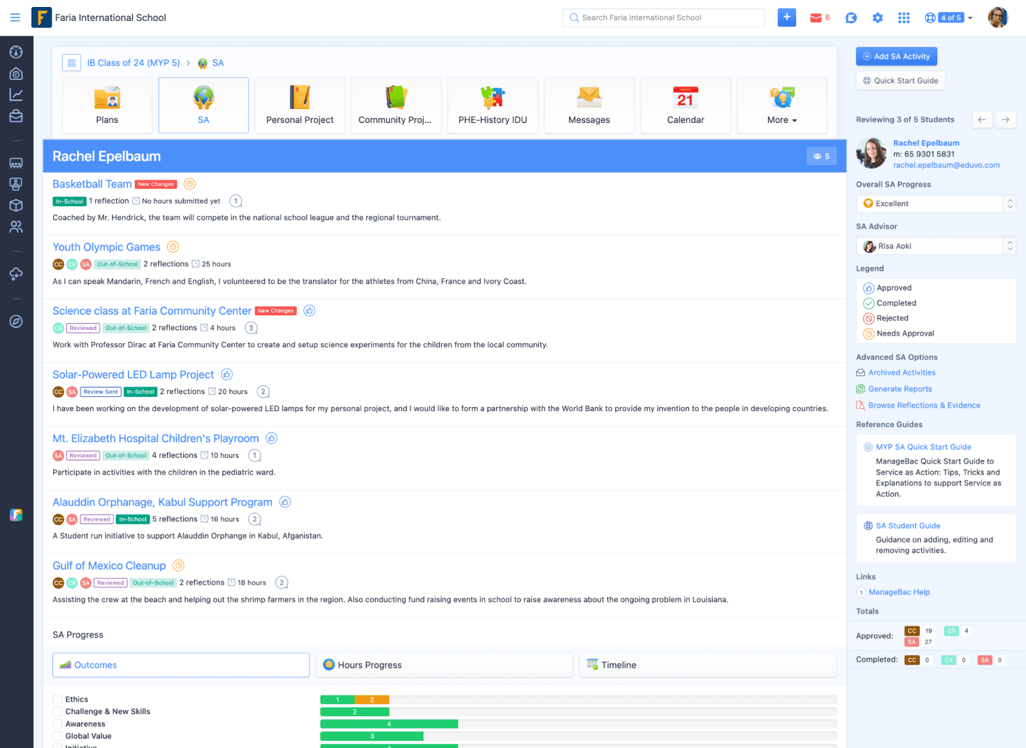Open the hamburger menu icon
Image resolution: width=1026 pixels, height=748 pixels.
(x=15, y=17)
